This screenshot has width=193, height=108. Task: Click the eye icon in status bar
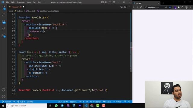click(x=14, y=102)
